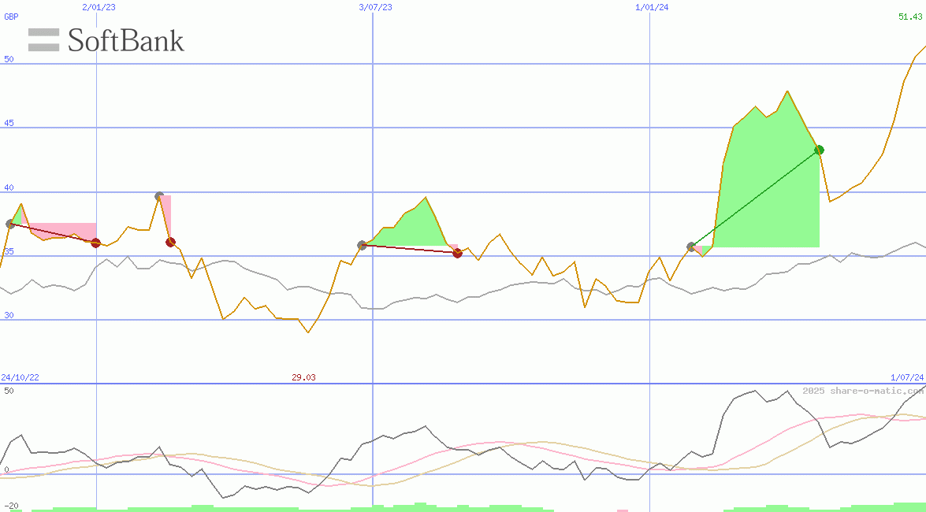Click the SoftBank logo icon

[43, 40]
